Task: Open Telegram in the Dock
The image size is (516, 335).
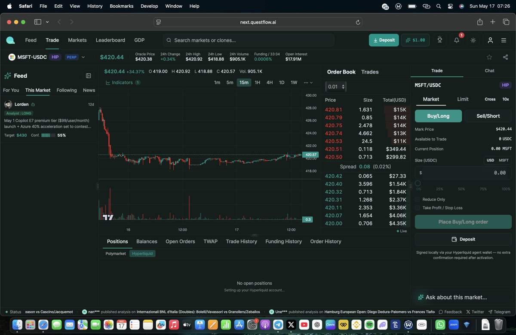Action: pyautogui.click(x=278, y=325)
